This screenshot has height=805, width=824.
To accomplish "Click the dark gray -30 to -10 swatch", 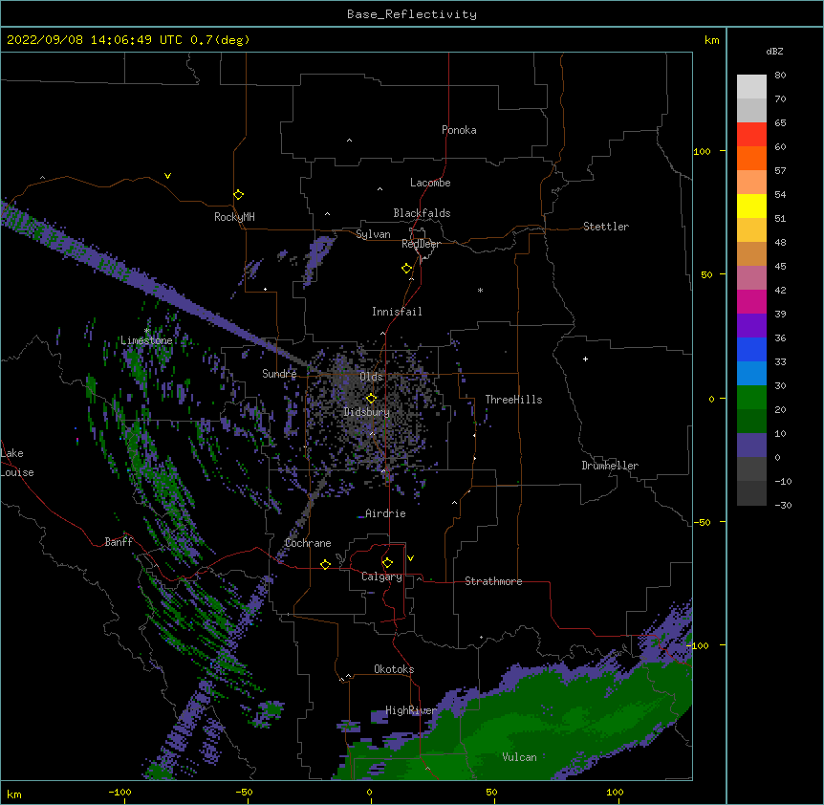I will (751, 493).
